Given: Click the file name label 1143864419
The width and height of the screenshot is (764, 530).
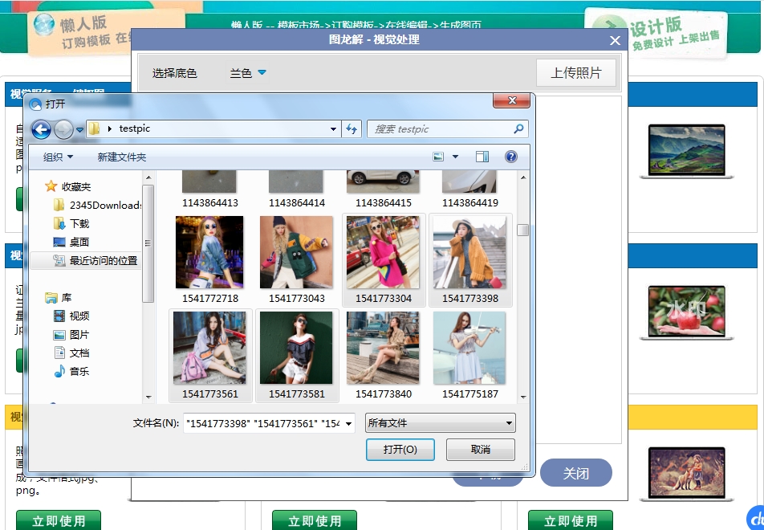Looking at the screenshot, I should 470,203.
